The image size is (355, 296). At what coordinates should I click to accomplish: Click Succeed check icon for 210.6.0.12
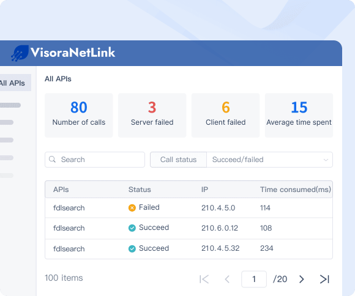[132, 228]
